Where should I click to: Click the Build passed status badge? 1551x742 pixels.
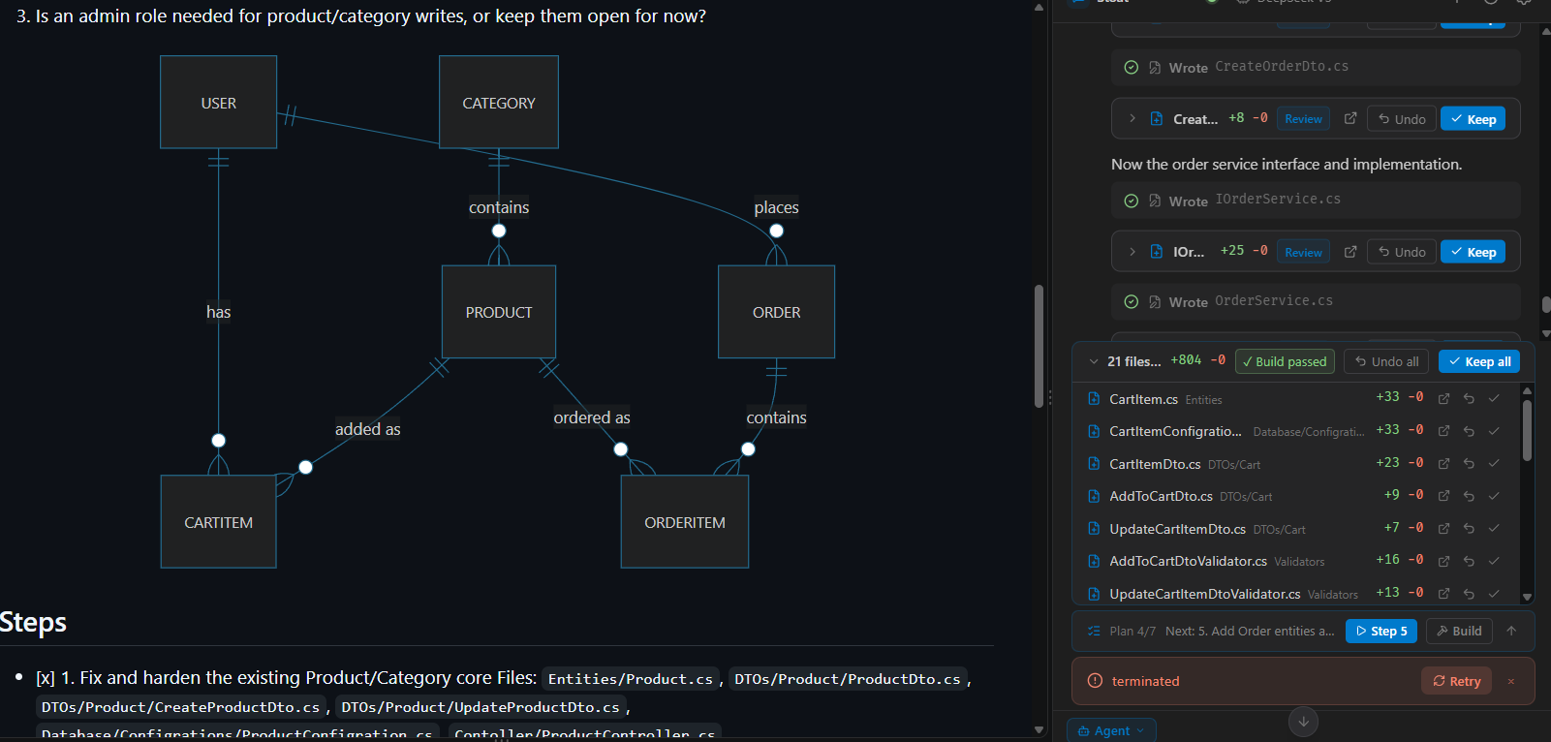click(1284, 361)
